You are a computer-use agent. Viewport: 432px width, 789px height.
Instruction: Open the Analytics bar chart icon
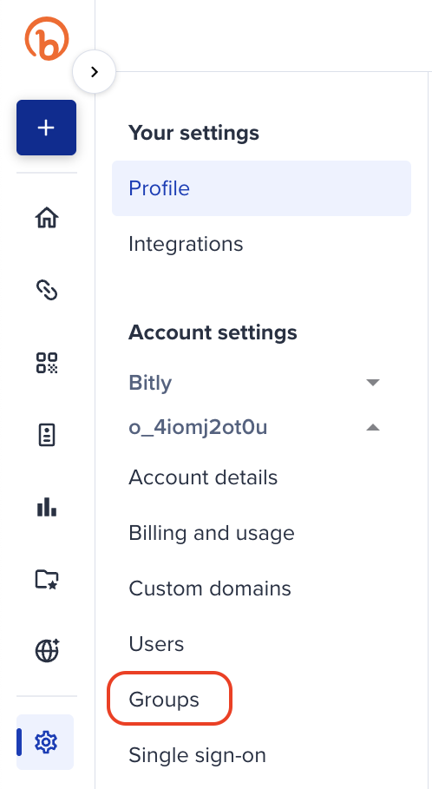[47, 507]
